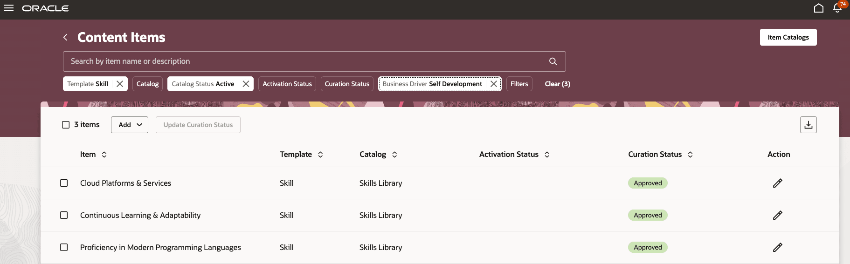Expand the Add dropdown button

[130, 125]
